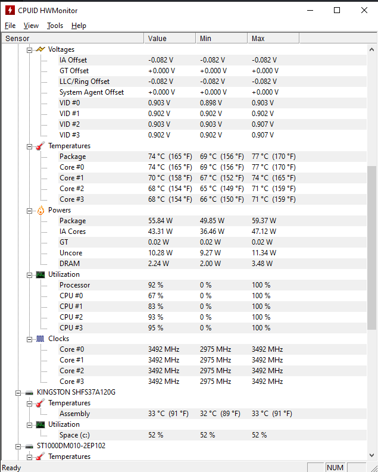Click the Sensor column header
Screen dimensions: 378x472
tap(71, 39)
